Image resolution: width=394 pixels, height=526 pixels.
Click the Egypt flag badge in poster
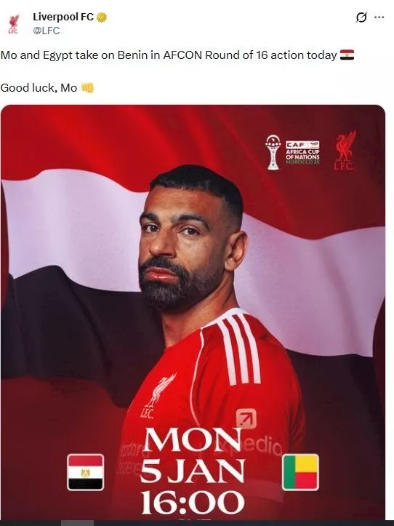click(x=86, y=472)
